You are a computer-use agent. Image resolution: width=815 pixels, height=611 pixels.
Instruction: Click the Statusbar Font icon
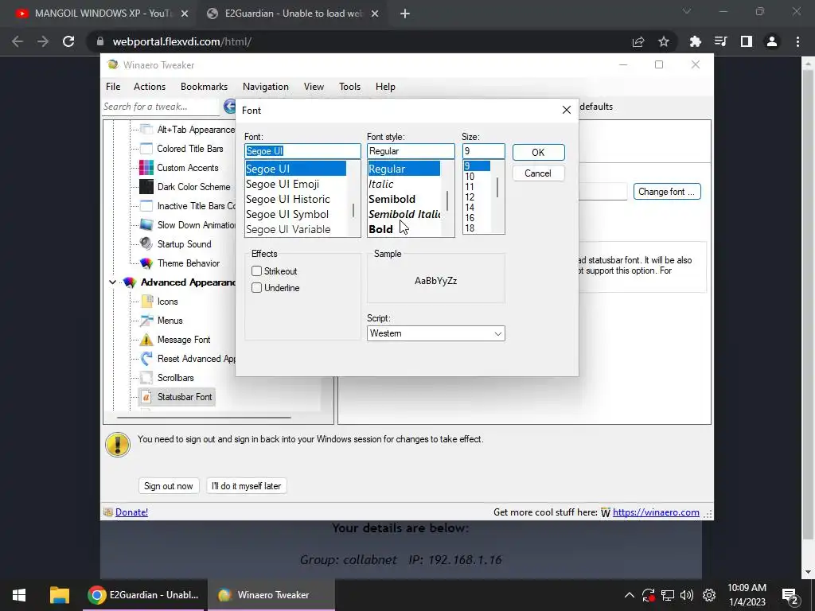pyautogui.click(x=146, y=397)
